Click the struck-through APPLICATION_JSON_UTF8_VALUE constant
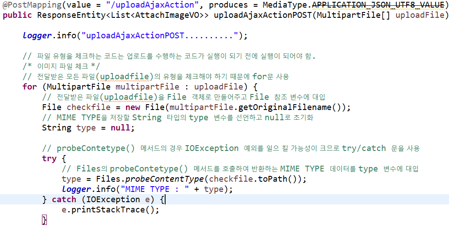This screenshot has width=449, height=228. pos(378,4)
